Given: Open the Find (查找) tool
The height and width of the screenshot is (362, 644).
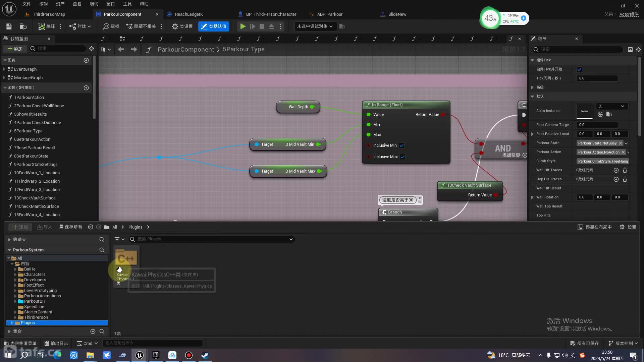Looking at the screenshot, I should [111, 26].
